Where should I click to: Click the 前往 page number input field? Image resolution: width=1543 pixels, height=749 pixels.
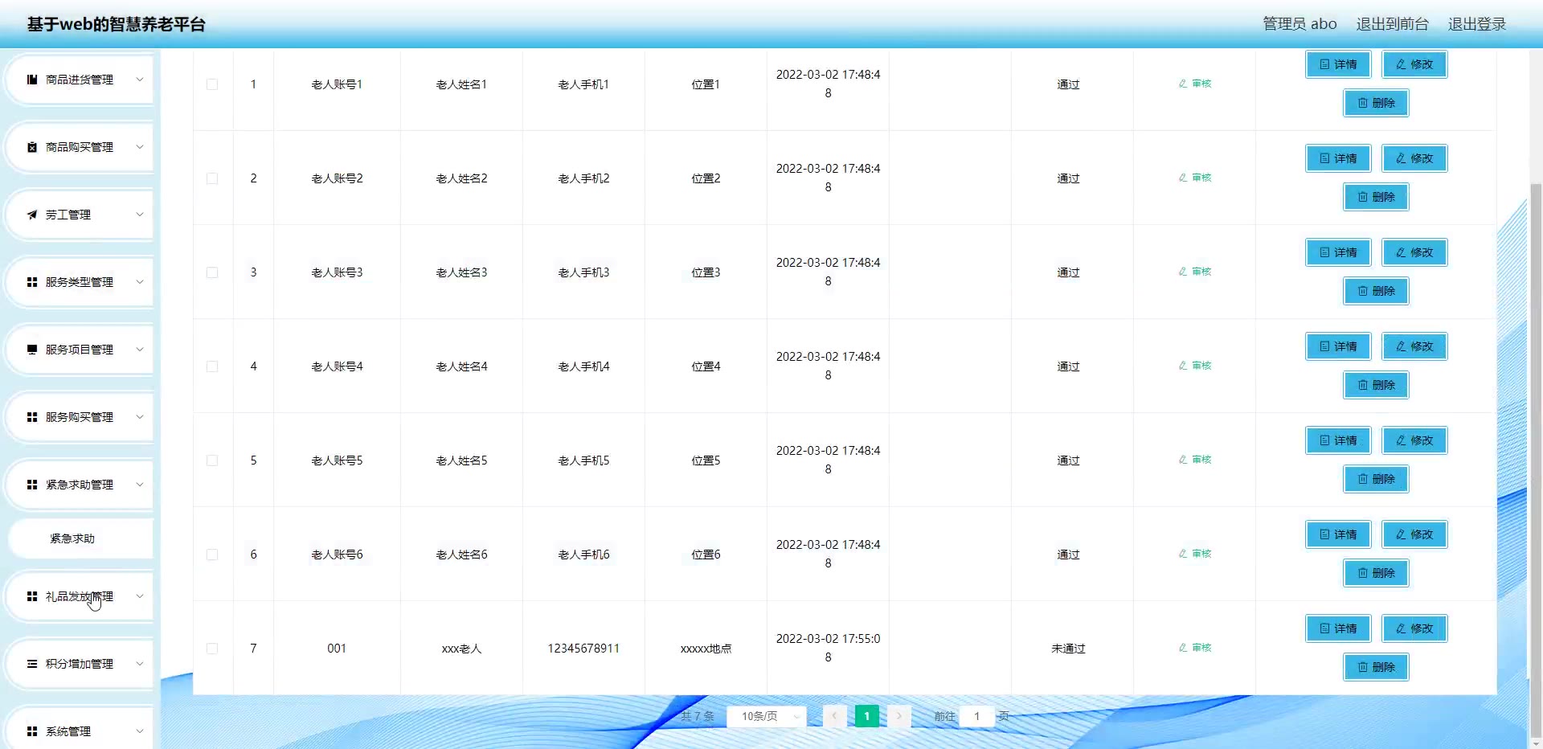click(x=977, y=716)
